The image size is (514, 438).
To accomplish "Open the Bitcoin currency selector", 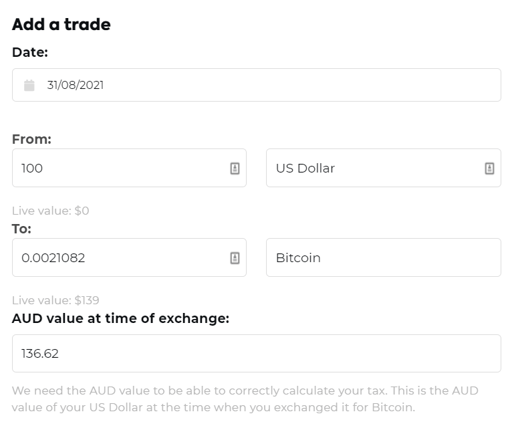I will coord(383,258).
